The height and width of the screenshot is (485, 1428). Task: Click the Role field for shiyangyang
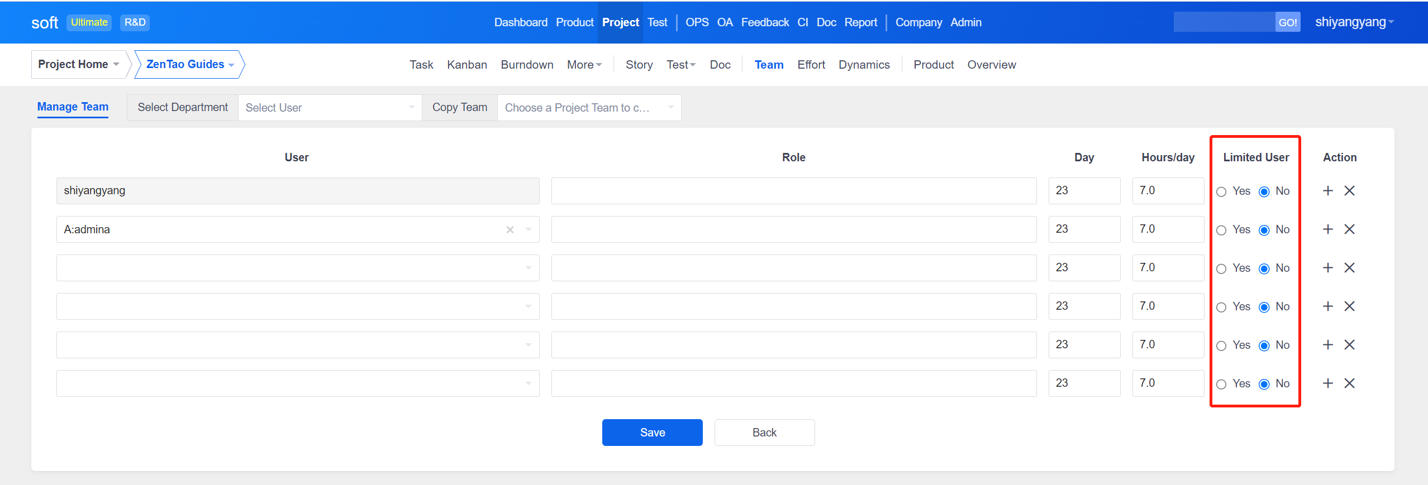coord(793,191)
